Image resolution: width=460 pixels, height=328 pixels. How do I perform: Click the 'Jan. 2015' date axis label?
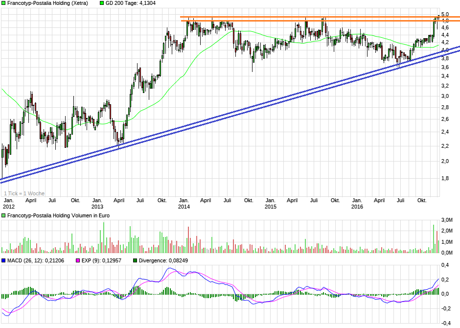click(x=270, y=203)
